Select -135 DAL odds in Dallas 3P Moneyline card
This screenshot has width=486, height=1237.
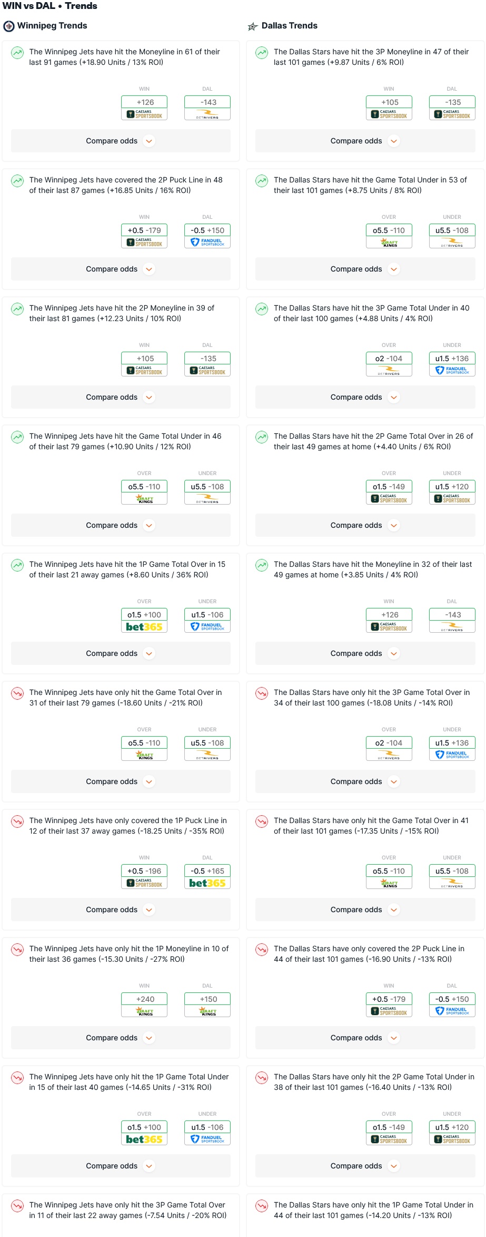click(452, 102)
